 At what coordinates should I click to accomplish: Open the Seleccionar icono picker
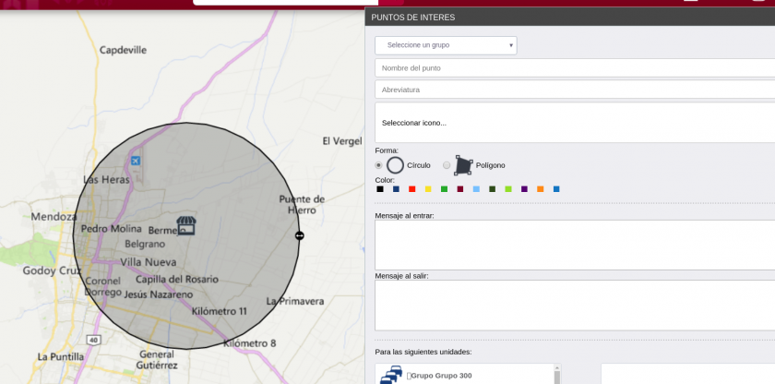pyautogui.click(x=575, y=123)
